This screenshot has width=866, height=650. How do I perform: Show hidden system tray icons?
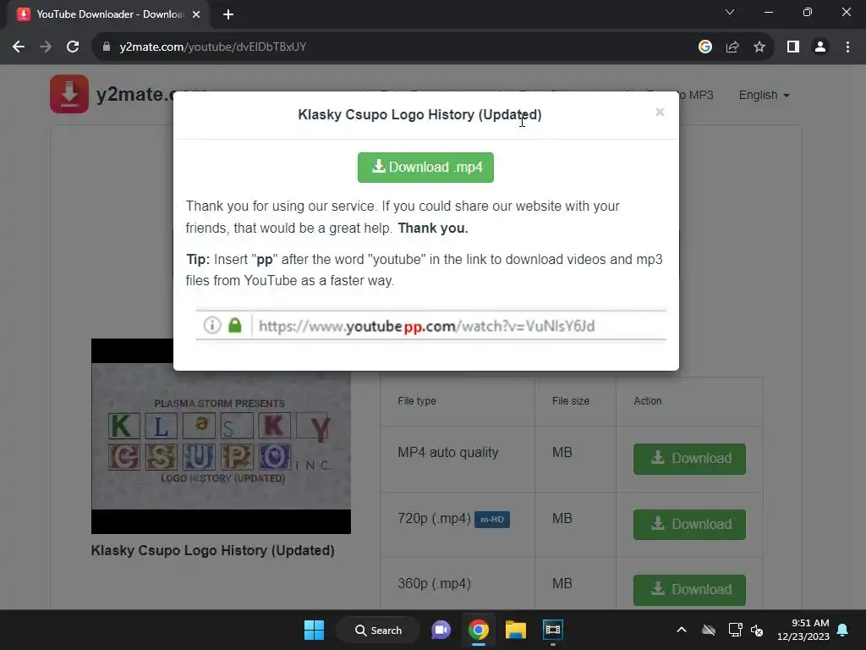682,630
